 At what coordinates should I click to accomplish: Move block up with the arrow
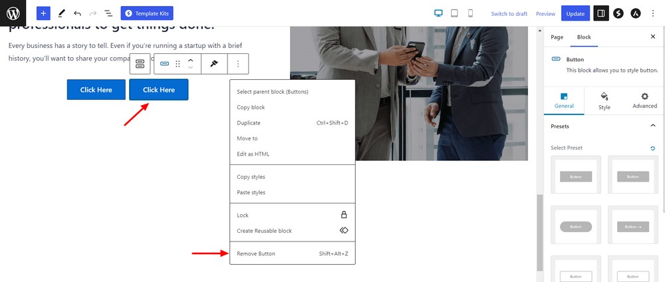(190, 61)
